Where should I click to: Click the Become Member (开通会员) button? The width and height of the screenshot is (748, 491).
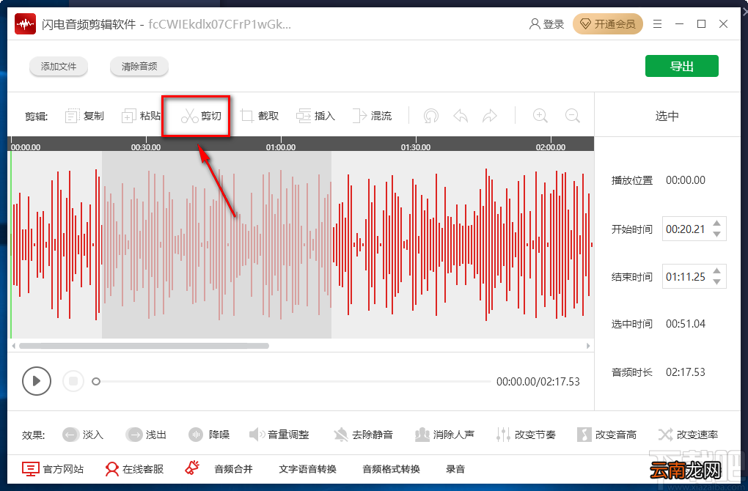point(608,24)
